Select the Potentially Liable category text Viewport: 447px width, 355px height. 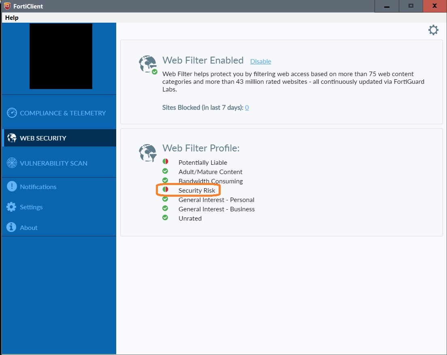(x=203, y=162)
